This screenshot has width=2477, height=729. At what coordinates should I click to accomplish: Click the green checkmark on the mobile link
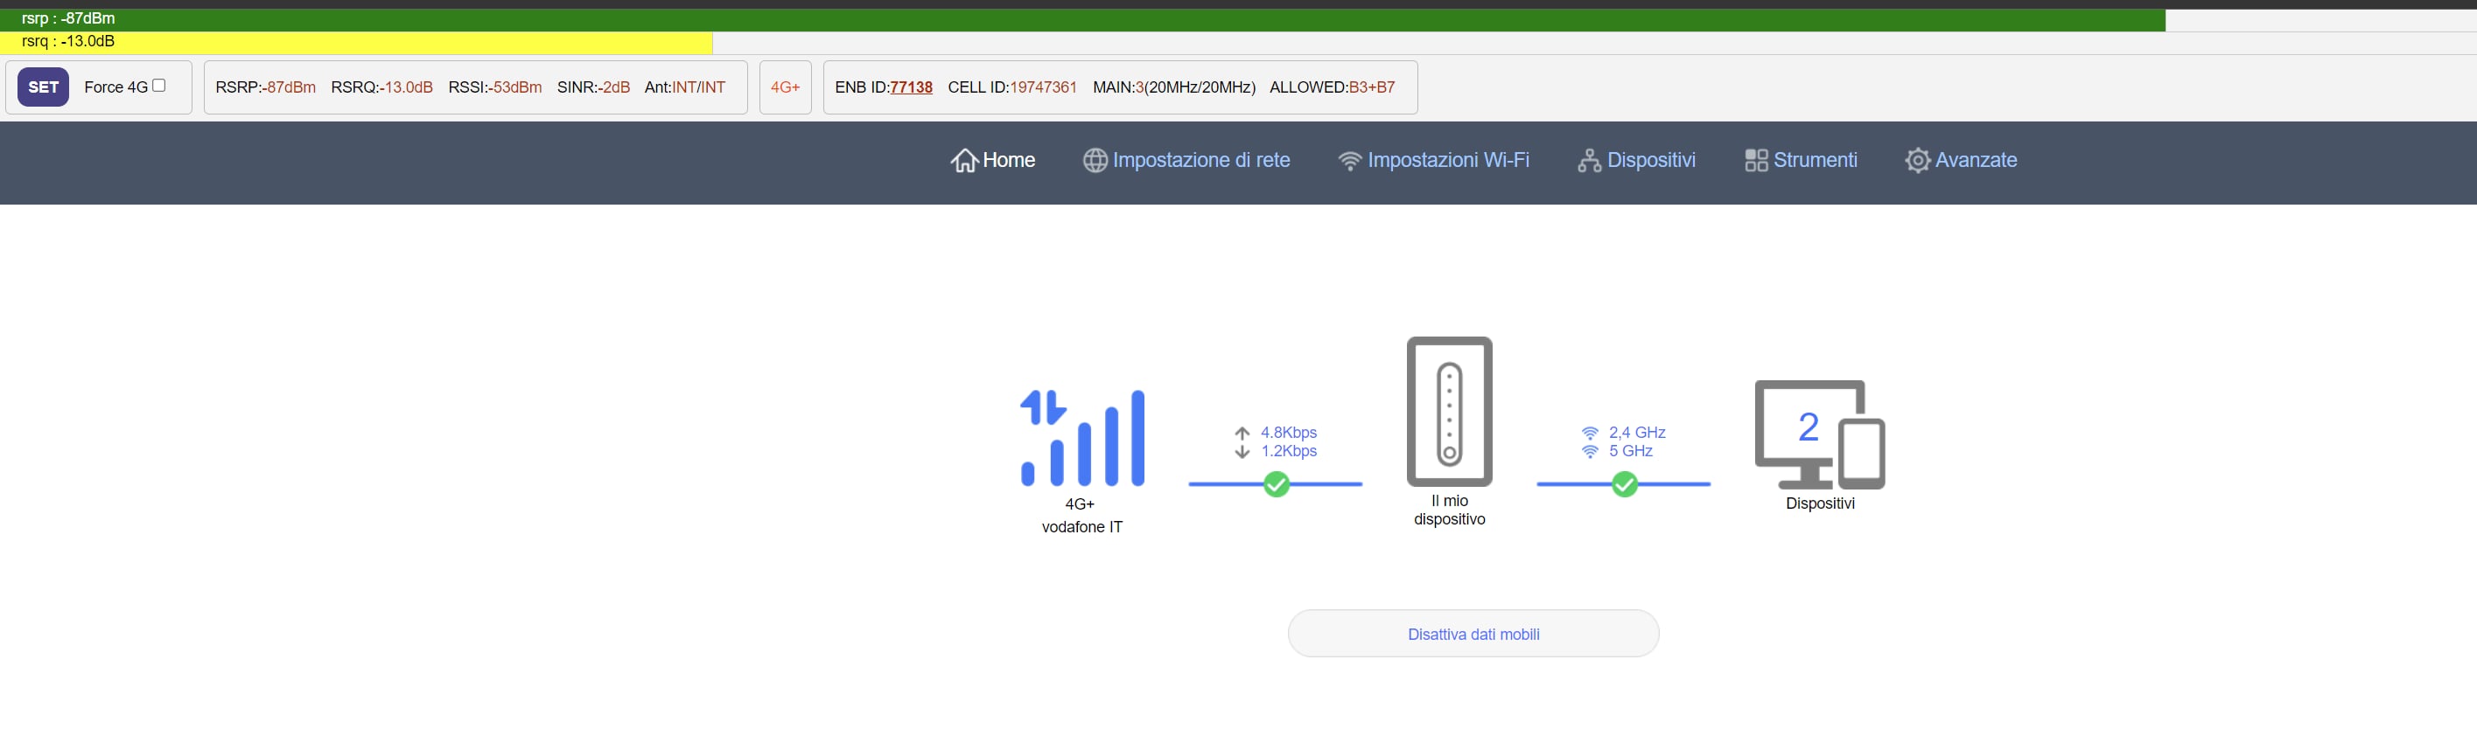click(1276, 484)
